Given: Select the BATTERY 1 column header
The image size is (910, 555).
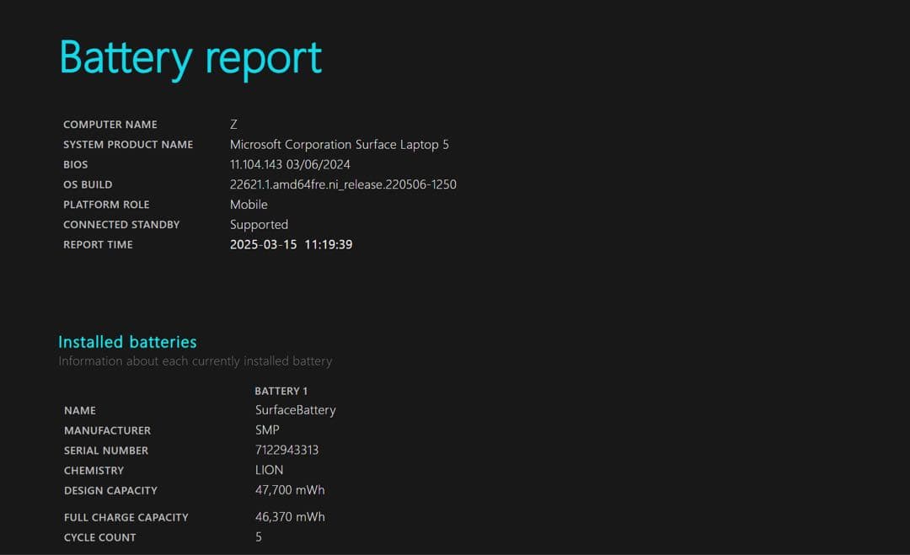Looking at the screenshot, I should pos(281,391).
